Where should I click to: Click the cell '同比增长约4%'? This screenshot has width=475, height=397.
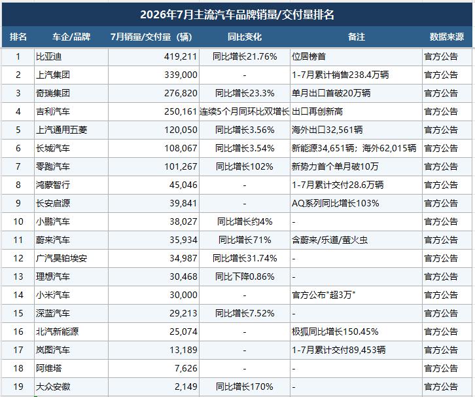[x=245, y=221]
